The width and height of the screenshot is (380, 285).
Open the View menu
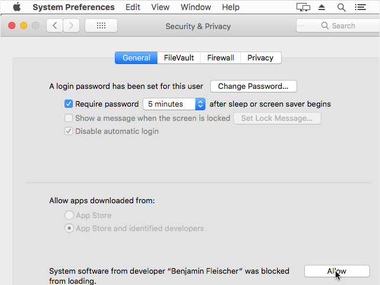[160, 7]
